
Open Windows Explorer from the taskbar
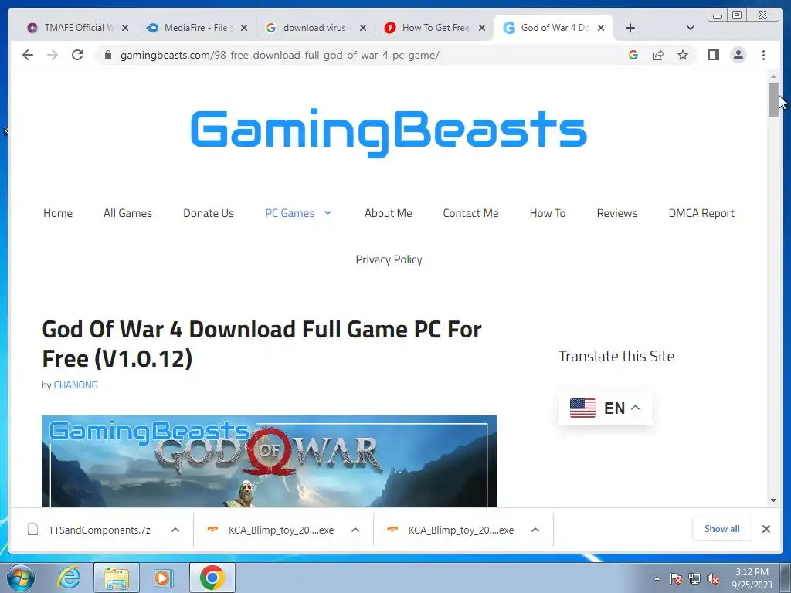117,578
